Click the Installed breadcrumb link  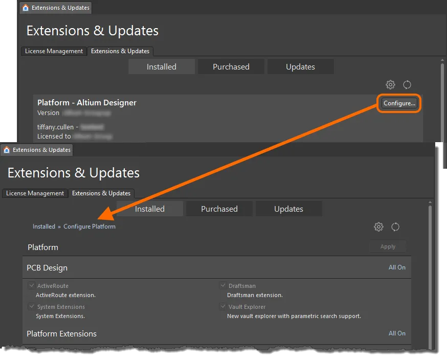coord(44,227)
